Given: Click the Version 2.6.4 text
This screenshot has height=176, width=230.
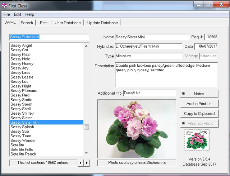Looking at the screenshot, I should pos(199,159).
